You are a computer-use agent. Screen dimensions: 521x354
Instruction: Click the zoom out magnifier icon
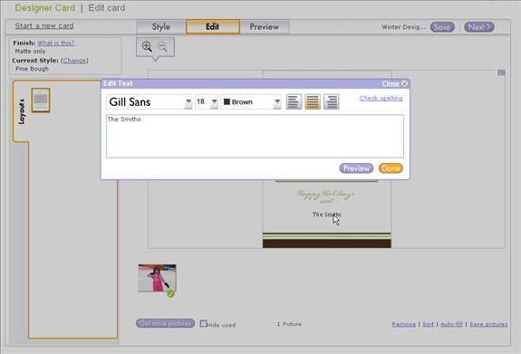click(162, 46)
